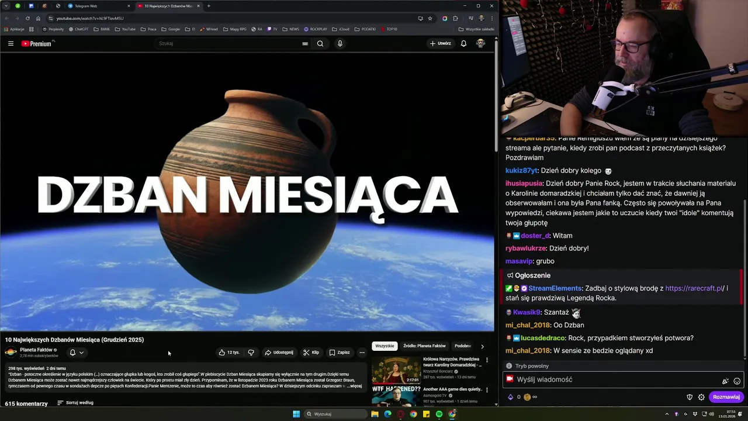Open the on-screen keyboard icon in search
This screenshot has width=748, height=421.
click(x=305, y=43)
